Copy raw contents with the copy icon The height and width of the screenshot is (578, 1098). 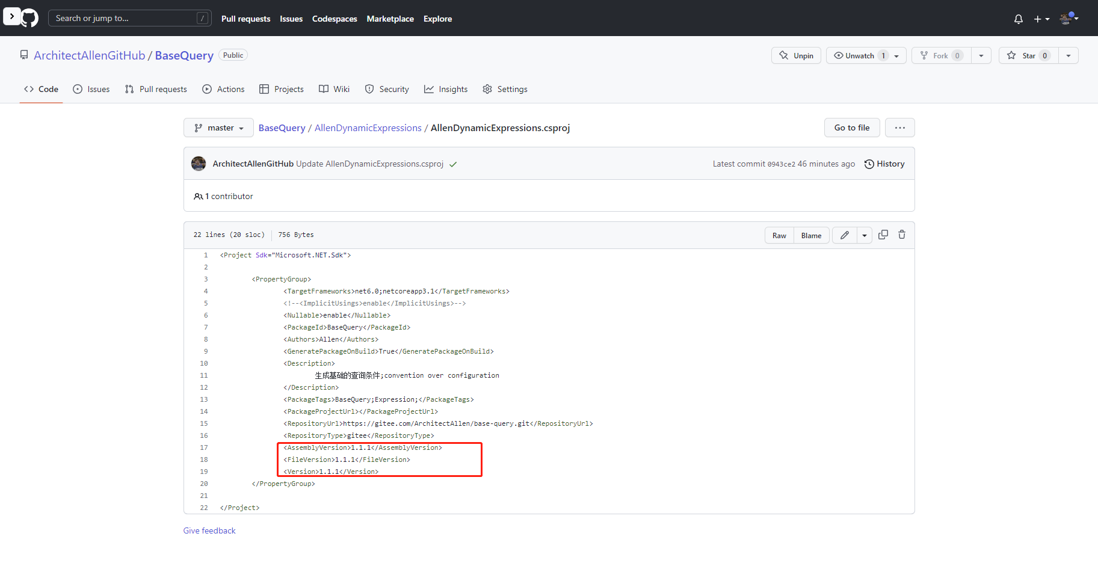click(883, 235)
